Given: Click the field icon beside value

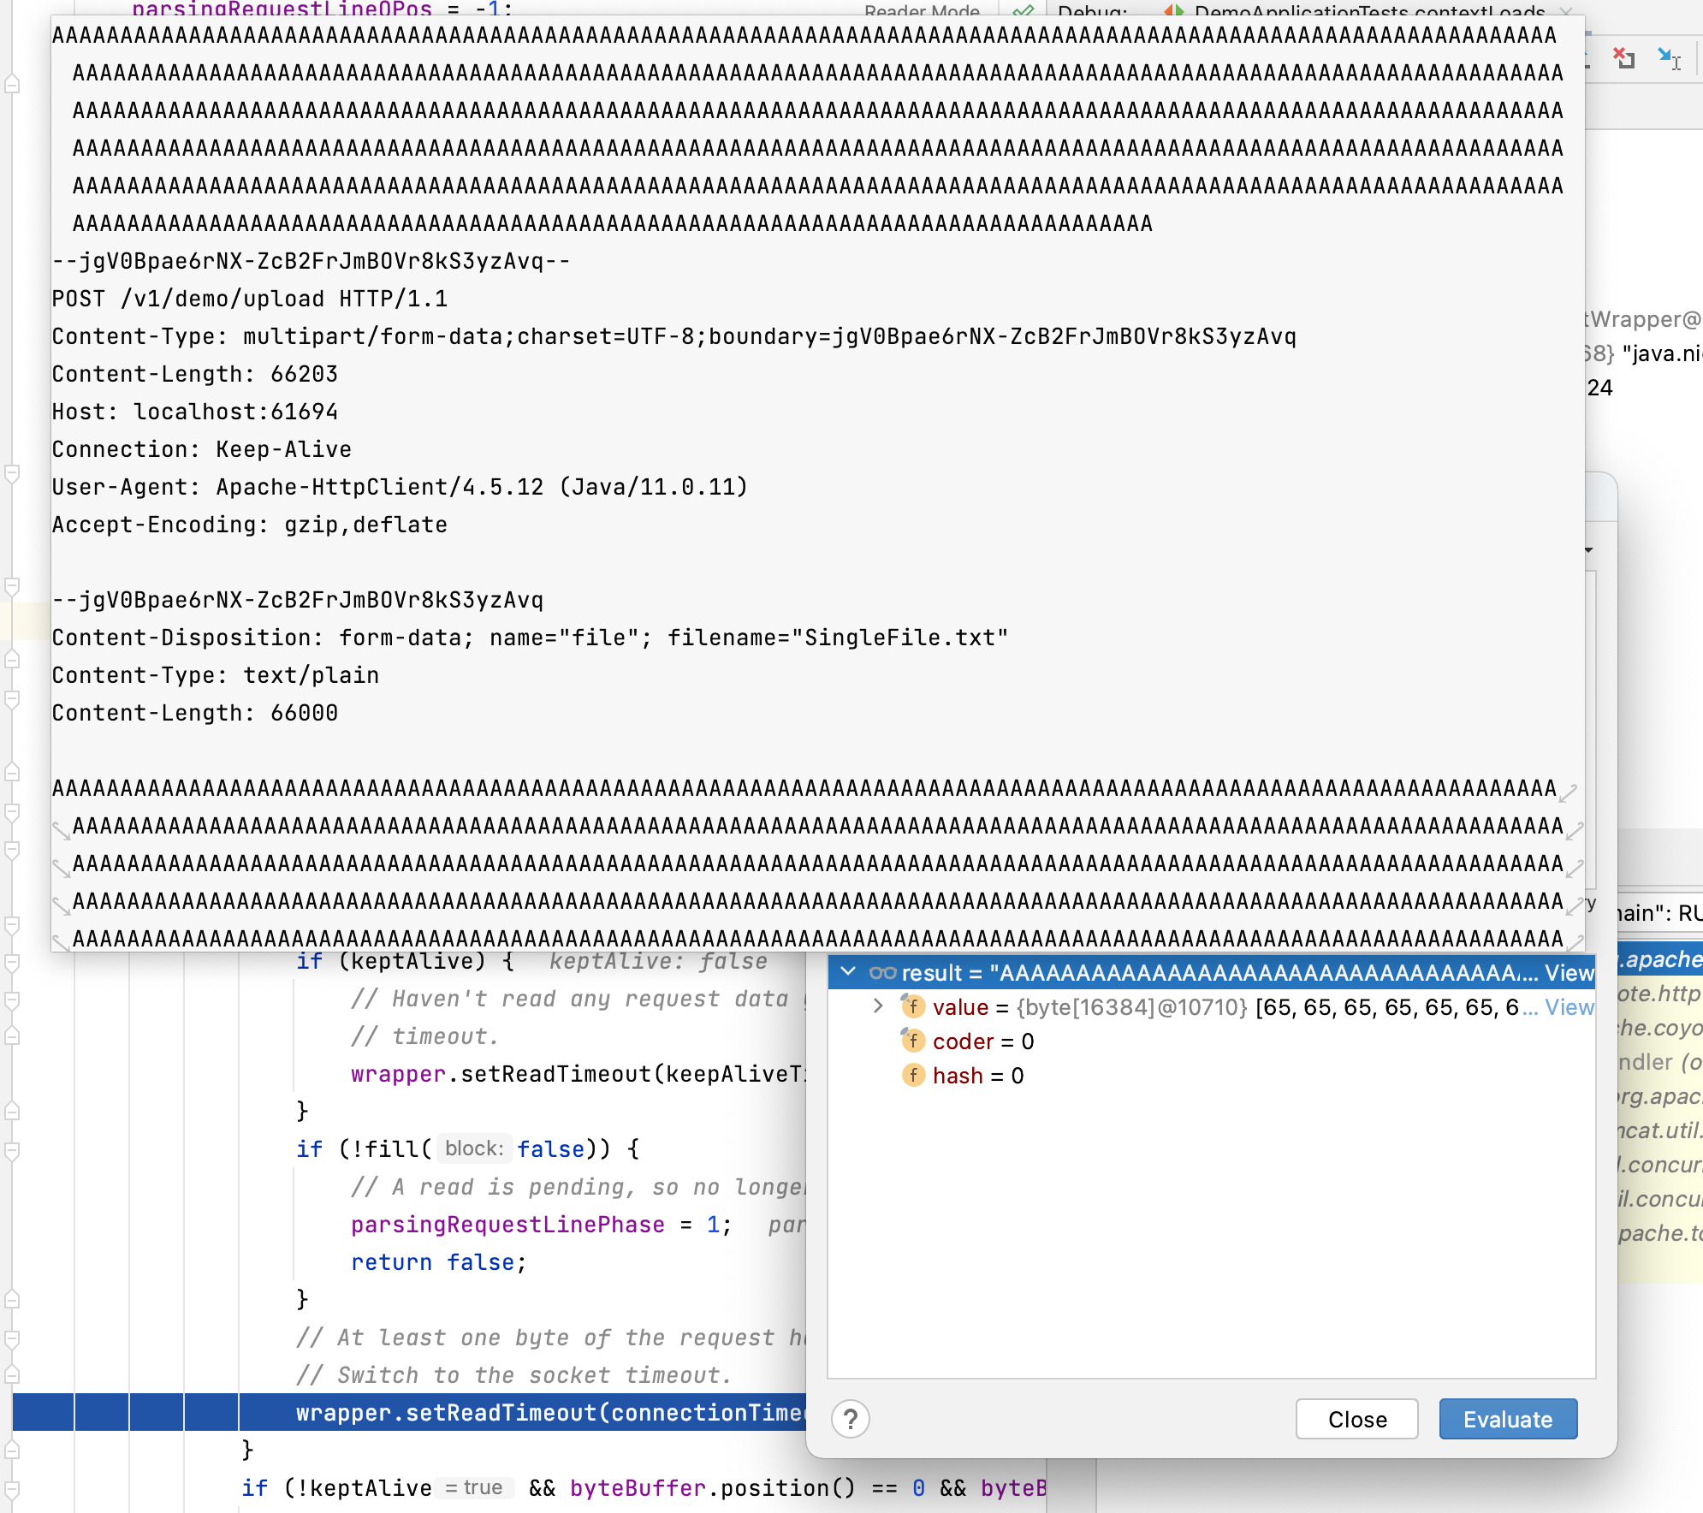Looking at the screenshot, I should [x=913, y=1006].
